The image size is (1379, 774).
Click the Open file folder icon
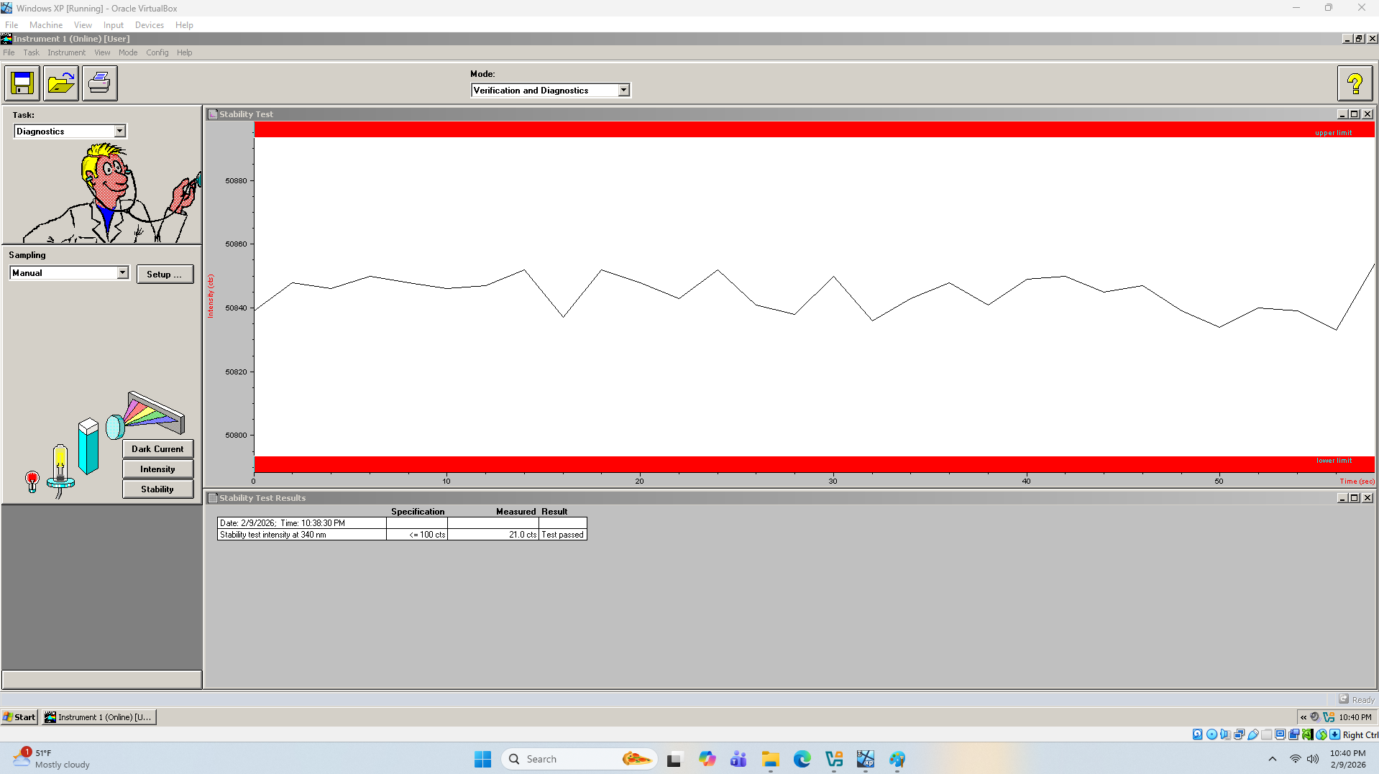60,83
